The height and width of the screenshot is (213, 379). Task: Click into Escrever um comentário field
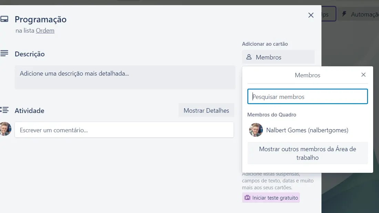click(x=124, y=130)
